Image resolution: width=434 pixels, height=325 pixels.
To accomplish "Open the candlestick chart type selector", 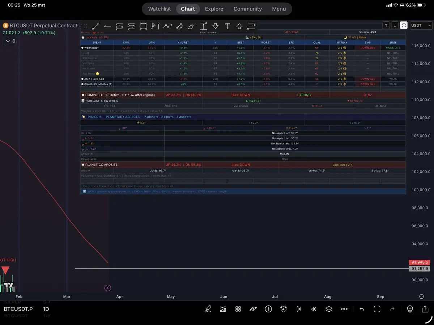I will point(299,309).
